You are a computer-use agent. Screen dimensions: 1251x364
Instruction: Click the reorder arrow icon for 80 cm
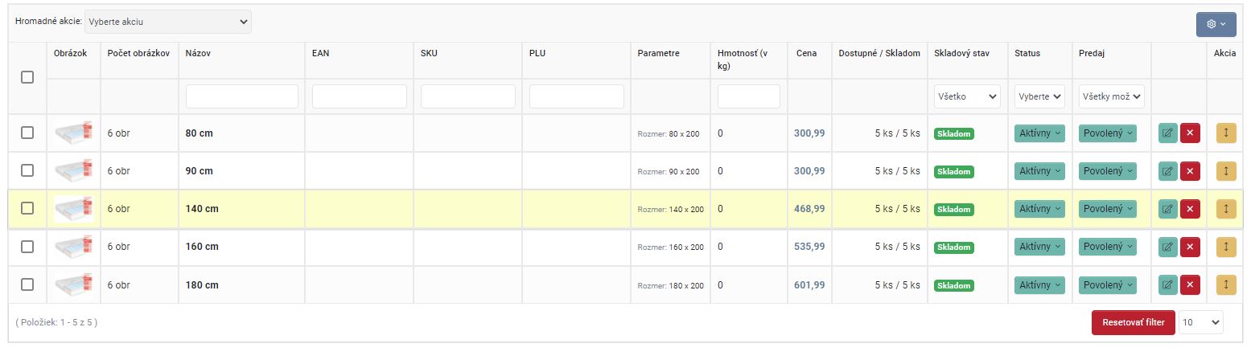1225,133
